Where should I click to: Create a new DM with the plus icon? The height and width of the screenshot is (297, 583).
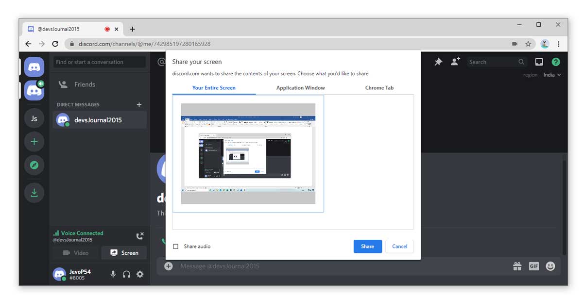coord(139,104)
